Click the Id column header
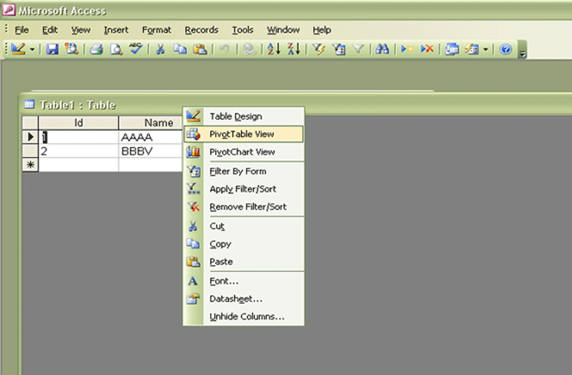 (78, 122)
